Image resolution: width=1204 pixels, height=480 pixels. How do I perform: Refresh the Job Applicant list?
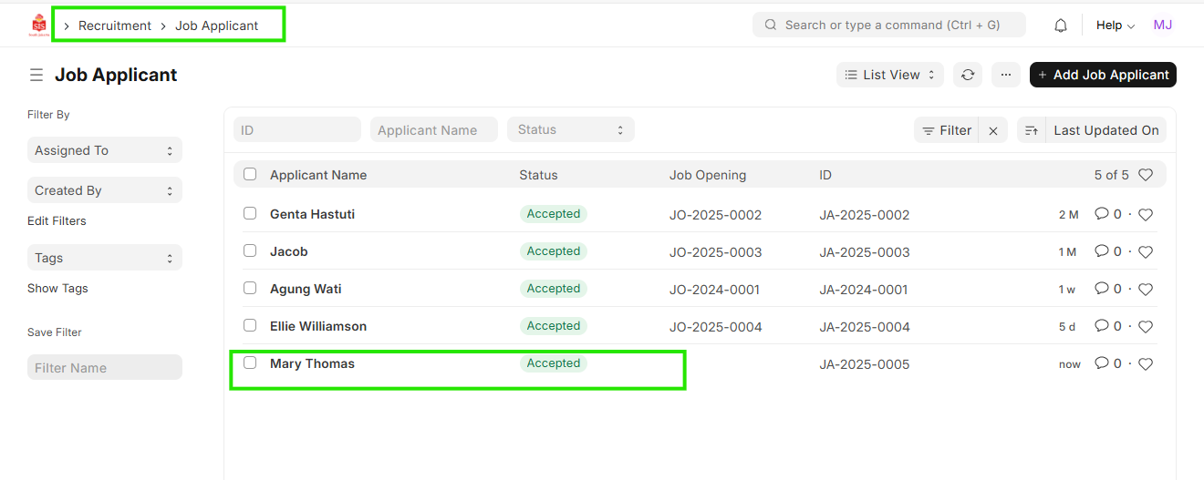(968, 75)
